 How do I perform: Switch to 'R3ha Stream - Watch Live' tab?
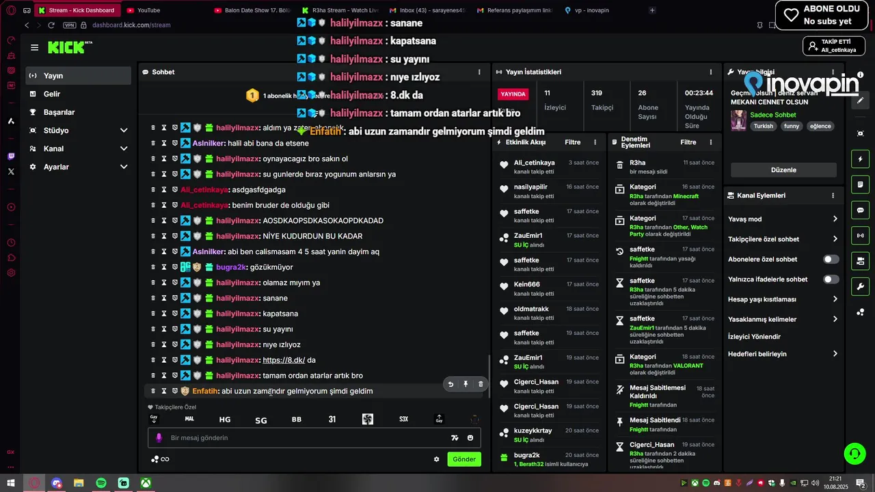[340, 10]
